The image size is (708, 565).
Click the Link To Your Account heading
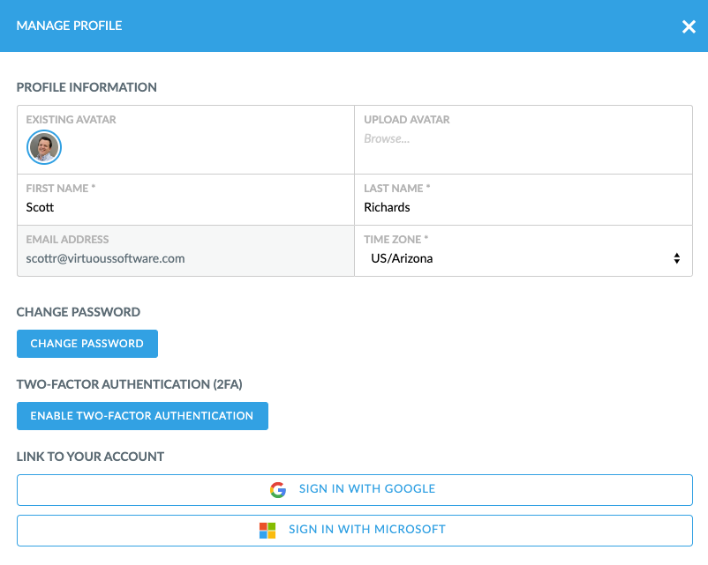tap(90, 457)
